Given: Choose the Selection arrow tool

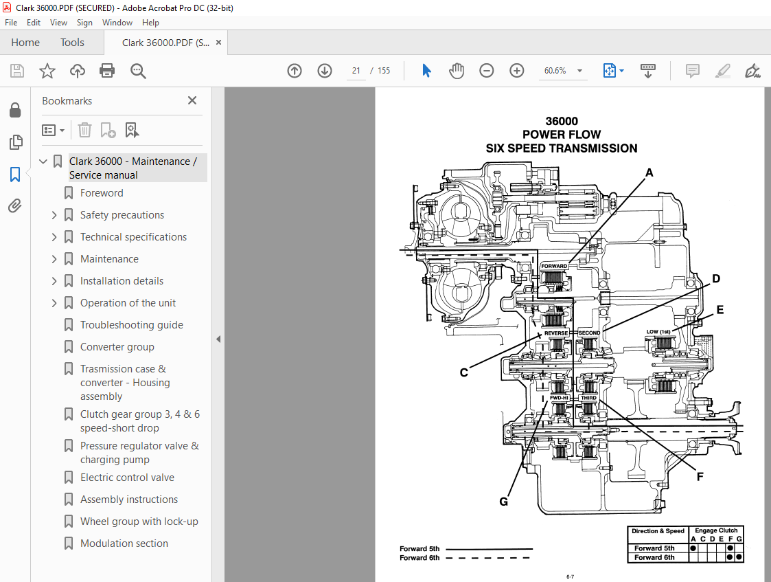Looking at the screenshot, I should 426,71.
